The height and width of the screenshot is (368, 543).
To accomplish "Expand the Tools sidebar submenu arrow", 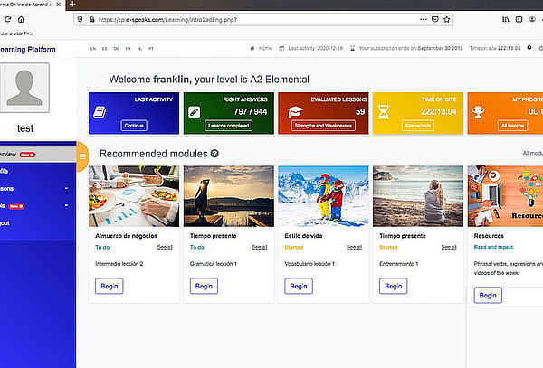I will click(x=66, y=206).
